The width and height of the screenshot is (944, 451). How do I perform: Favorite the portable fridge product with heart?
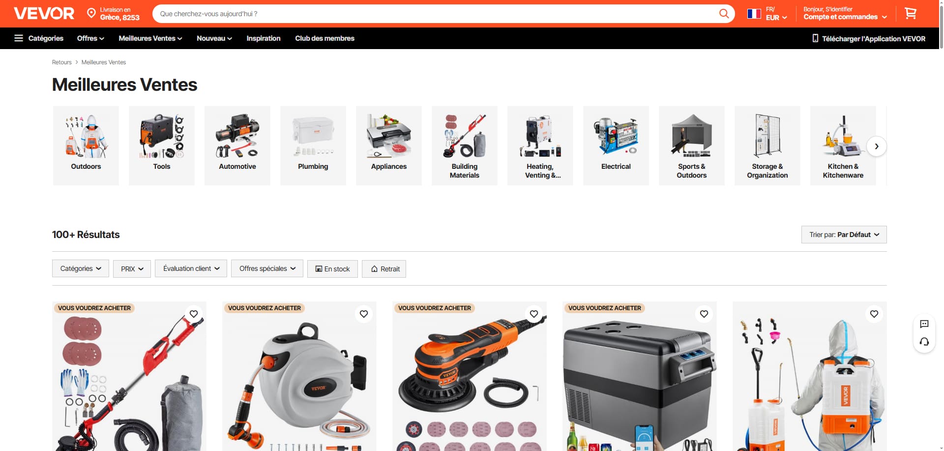coord(704,314)
